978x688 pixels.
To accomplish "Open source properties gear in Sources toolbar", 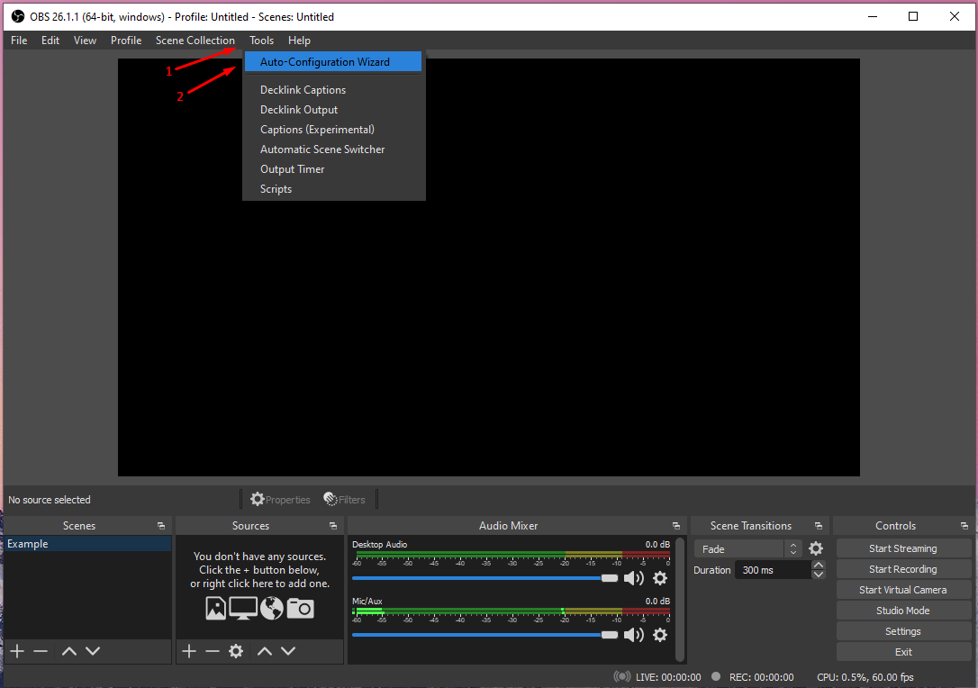I will point(236,651).
